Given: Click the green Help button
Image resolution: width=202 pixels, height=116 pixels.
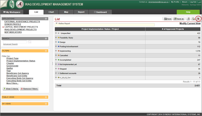Looking at the screenshot, I should pos(188,12).
